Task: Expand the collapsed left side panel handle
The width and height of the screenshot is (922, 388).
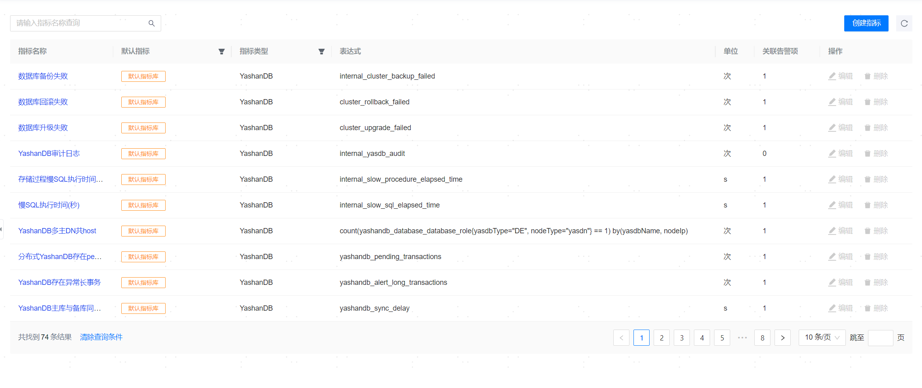Action: tap(2, 229)
